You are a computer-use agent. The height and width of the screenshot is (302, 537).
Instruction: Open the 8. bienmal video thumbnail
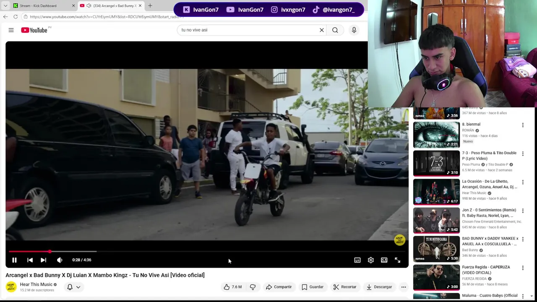(436, 135)
